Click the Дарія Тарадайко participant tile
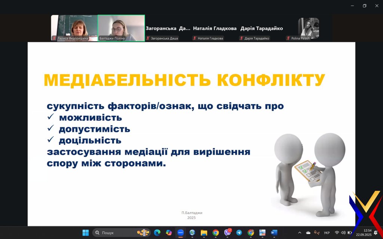383x239 pixels. 261,29
